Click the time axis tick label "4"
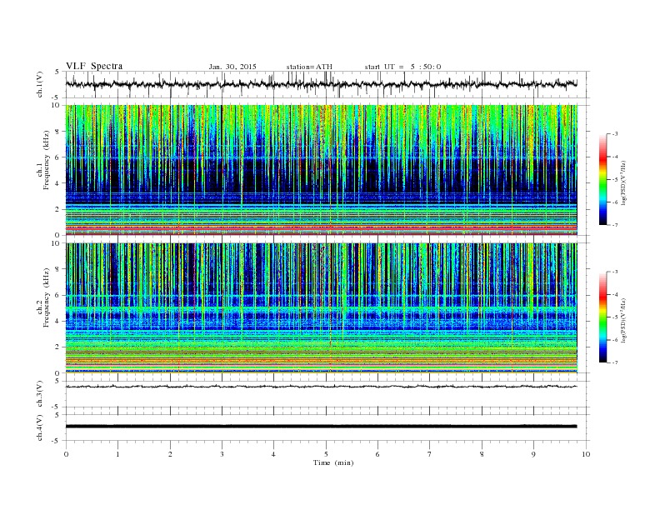This screenshot has height=510, width=660. click(273, 454)
